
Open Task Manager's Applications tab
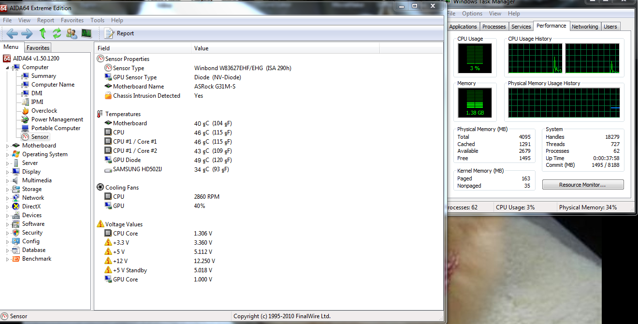pos(463,27)
